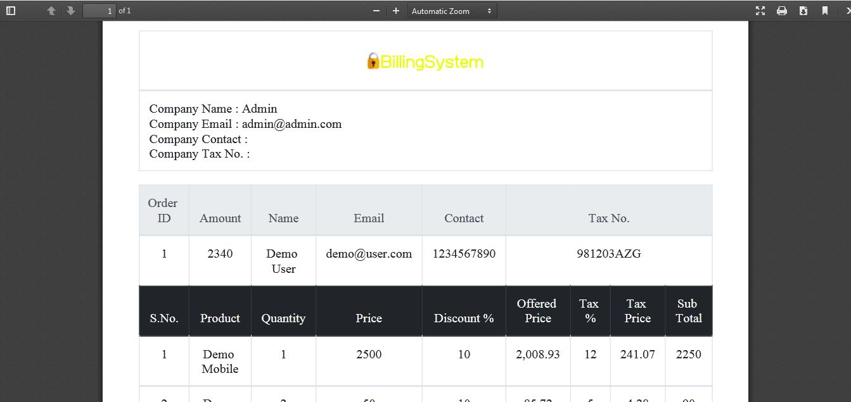Zoom out of the document

point(376,11)
